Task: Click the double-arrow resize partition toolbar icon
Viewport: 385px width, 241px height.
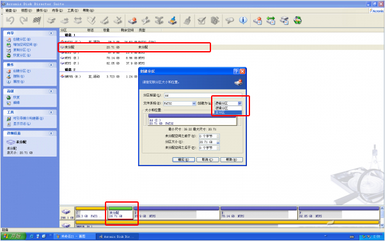Action: click(78, 20)
